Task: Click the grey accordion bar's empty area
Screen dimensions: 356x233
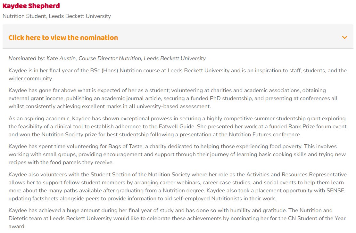Action: click(229, 37)
